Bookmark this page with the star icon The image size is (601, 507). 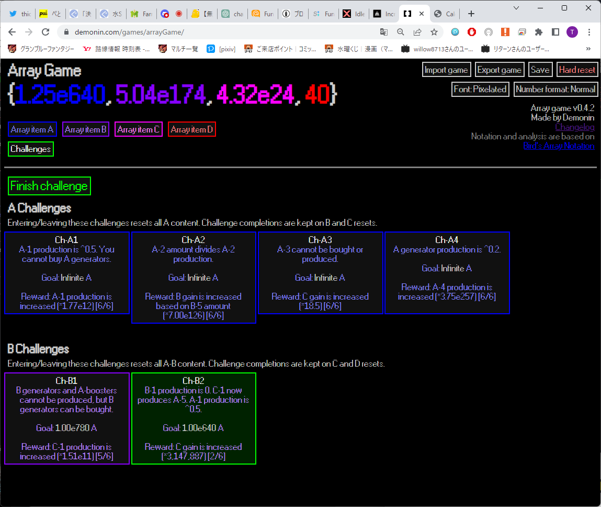tap(434, 32)
